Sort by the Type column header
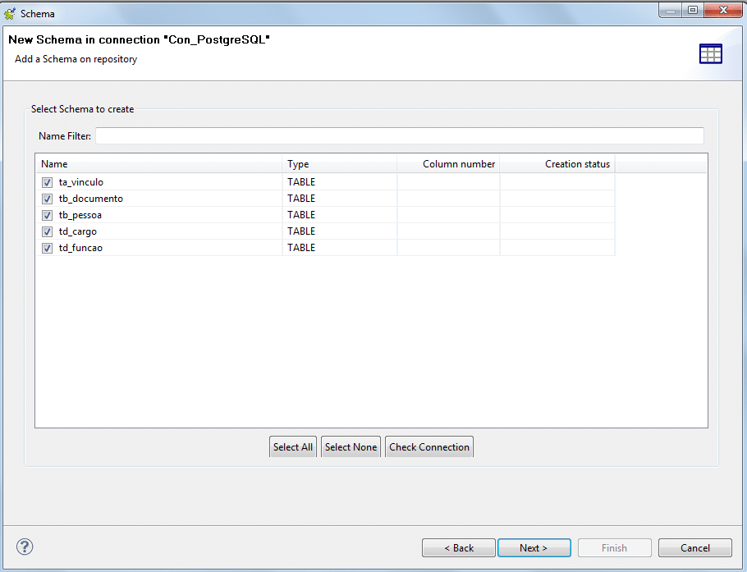 pyautogui.click(x=339, y=164)
